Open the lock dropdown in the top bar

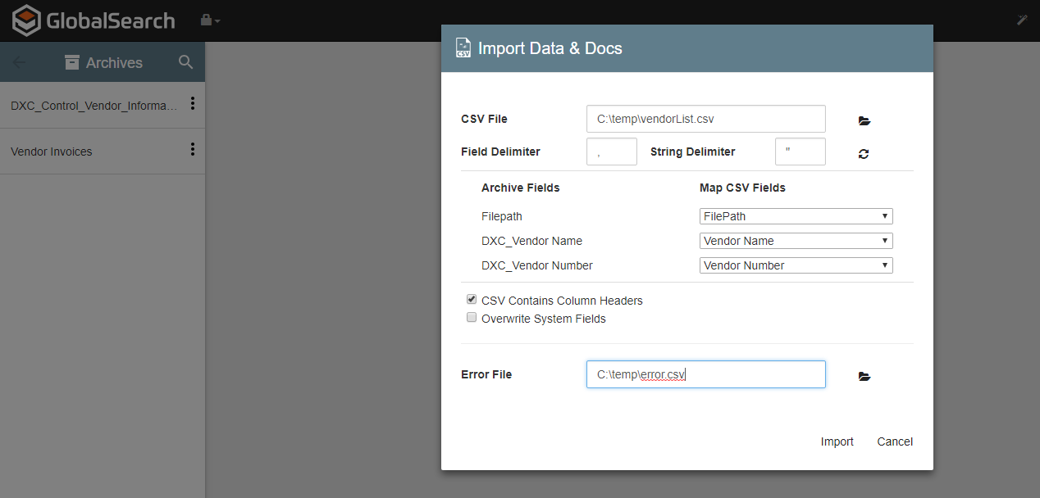210,20
